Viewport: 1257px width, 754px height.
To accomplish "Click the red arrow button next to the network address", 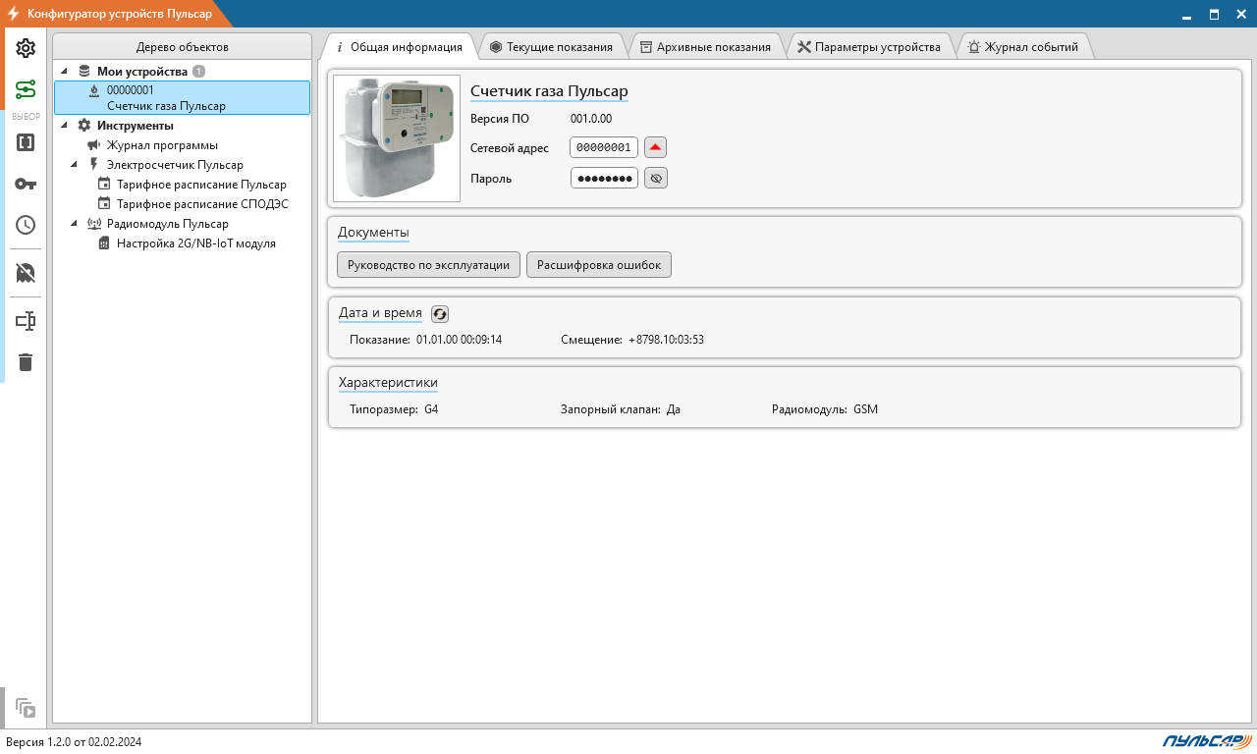I will tap(656, 147).
